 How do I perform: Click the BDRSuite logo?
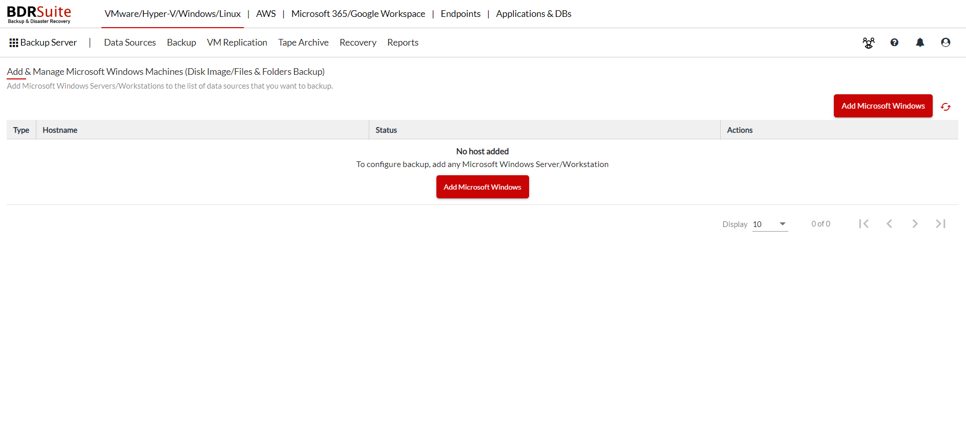39,14
